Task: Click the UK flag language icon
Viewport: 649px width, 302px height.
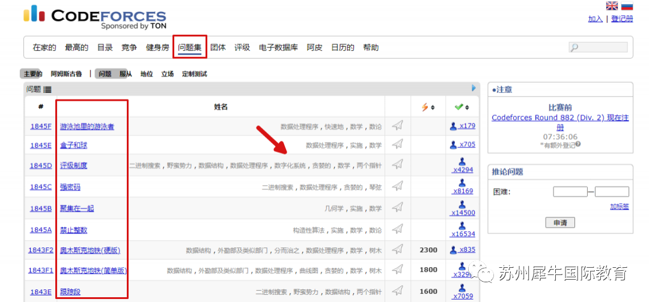Action: click(x=612, y=5)
